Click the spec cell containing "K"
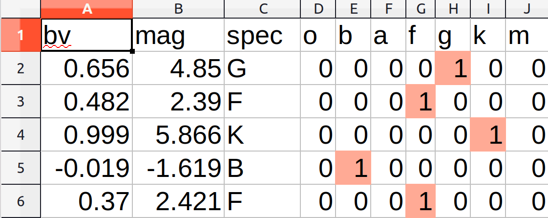Screen dimensions: 548x218 [263, 135]
